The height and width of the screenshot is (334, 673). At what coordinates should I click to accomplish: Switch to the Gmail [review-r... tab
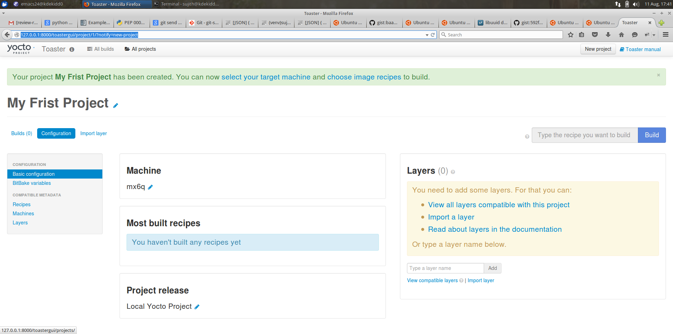[x=23, y=23]
